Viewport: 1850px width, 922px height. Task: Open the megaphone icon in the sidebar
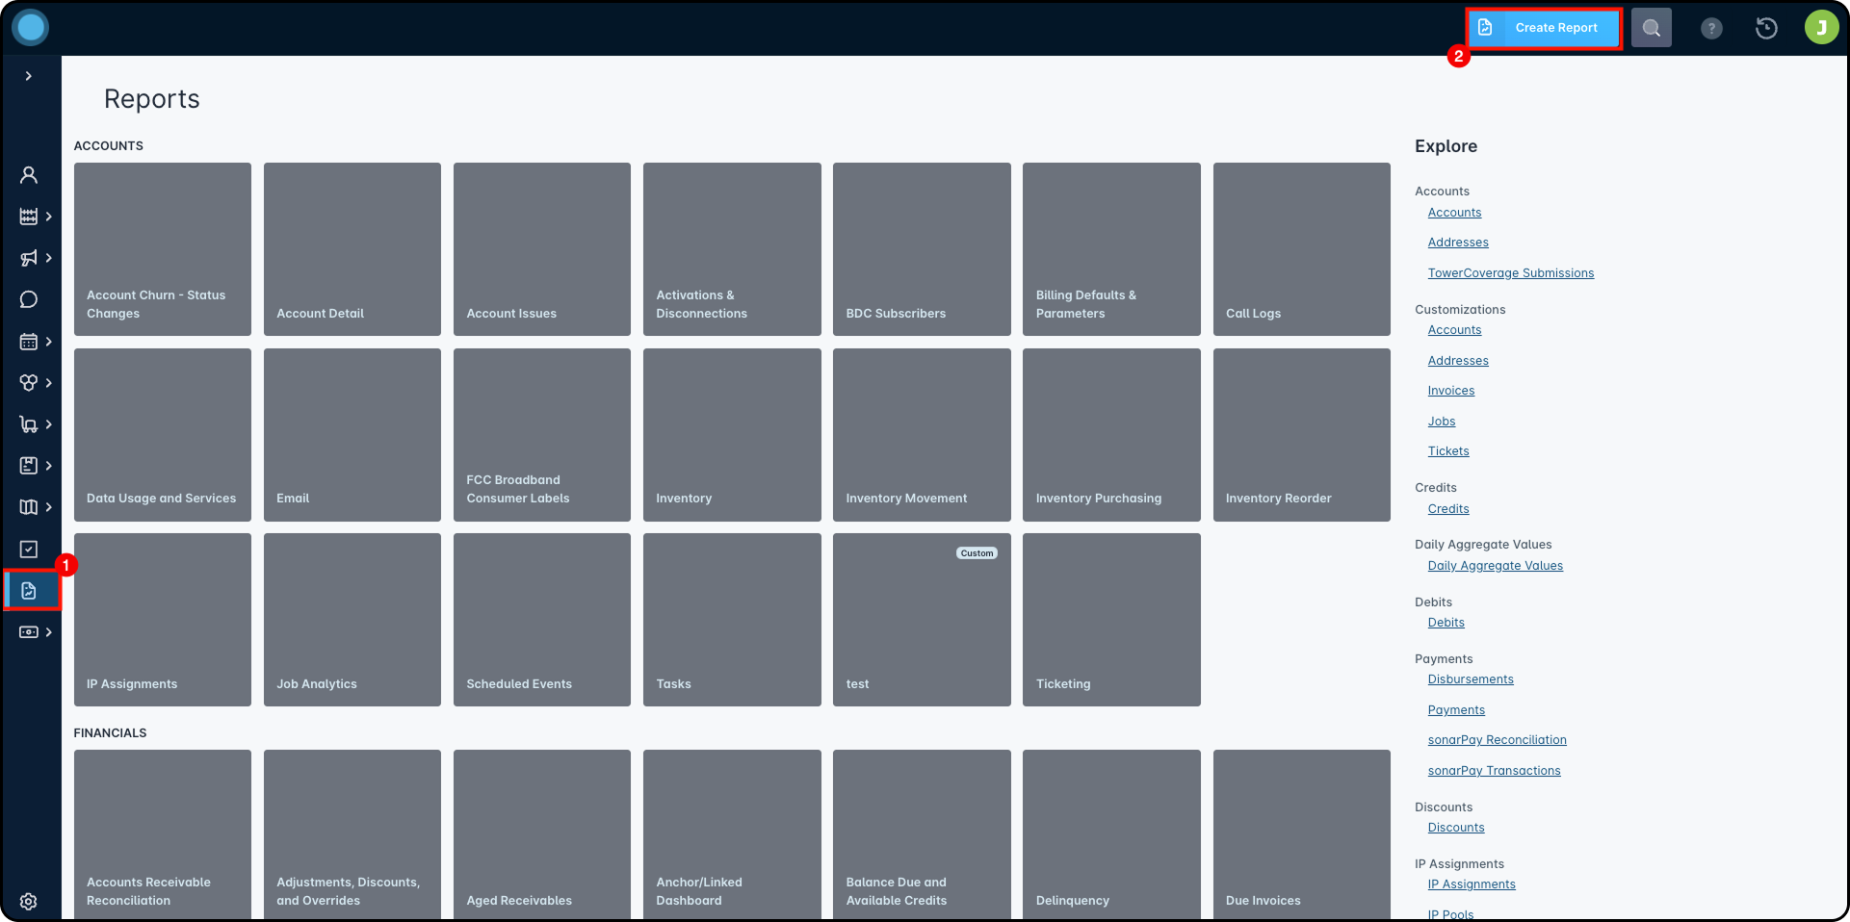pyautogui.click(x=29, y=258)
